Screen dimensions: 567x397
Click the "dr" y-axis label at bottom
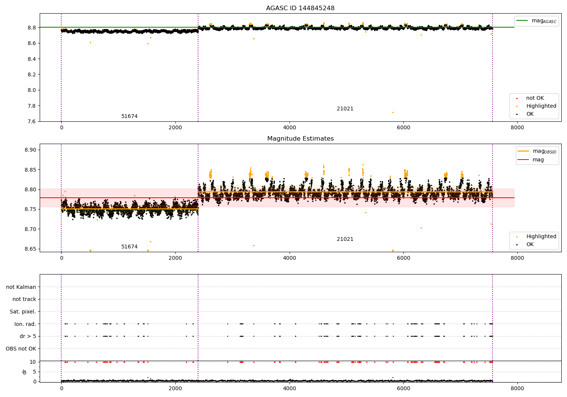[x=25, y=372]
